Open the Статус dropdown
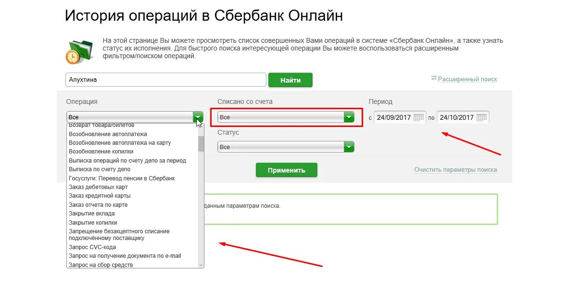 pyautogui.click(x=286, y=147)
